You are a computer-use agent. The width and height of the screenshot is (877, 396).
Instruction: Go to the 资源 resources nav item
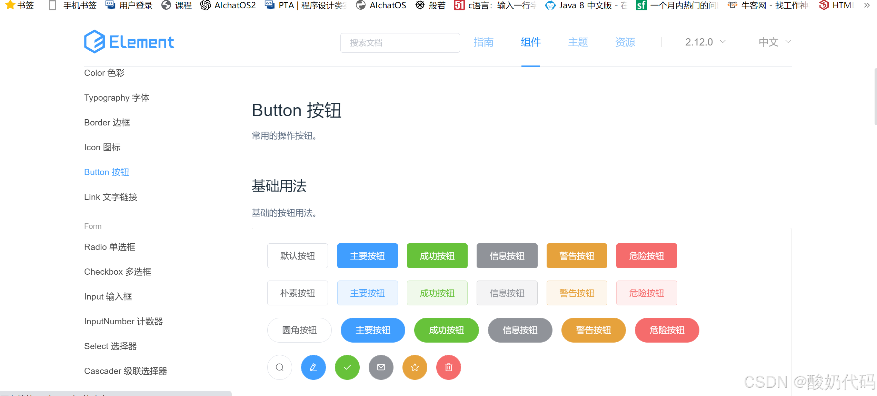click(x=625, y=42)
